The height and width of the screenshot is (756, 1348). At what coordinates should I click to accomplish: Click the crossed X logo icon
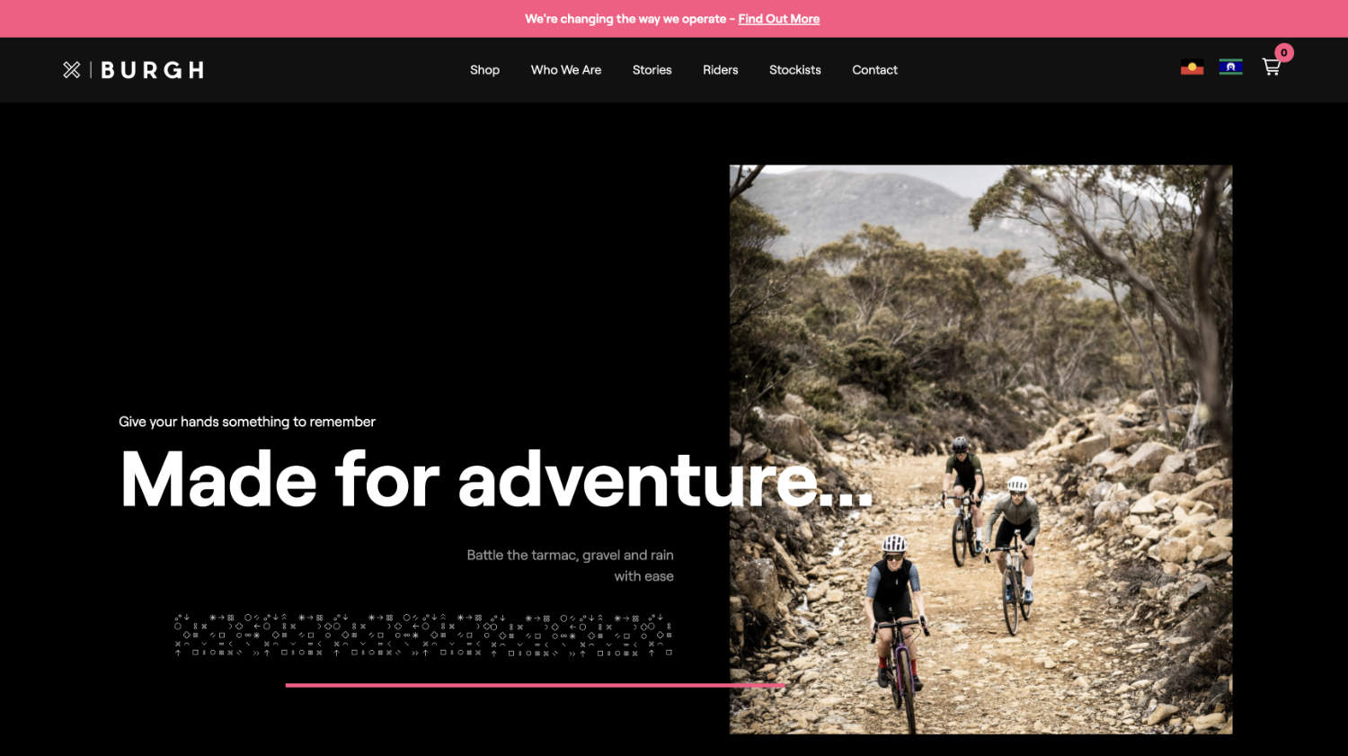(x=72, y=70)
